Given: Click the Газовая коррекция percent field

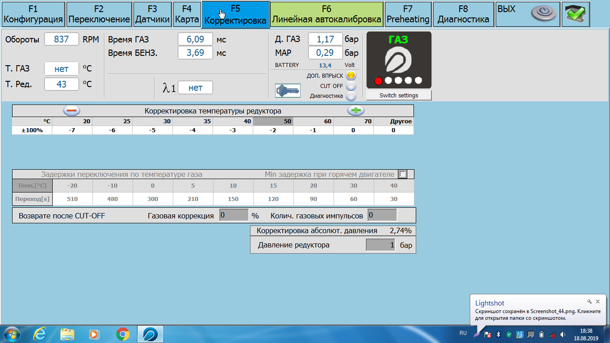Looking at the screenshot, I should [234, 215].
